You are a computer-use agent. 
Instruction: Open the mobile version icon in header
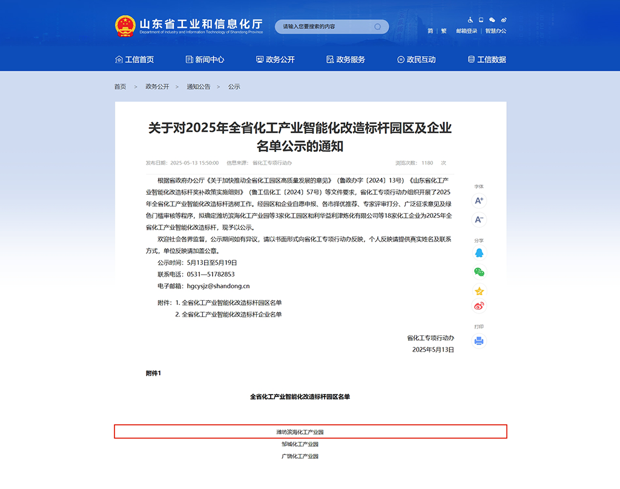(x=481, y=20)
